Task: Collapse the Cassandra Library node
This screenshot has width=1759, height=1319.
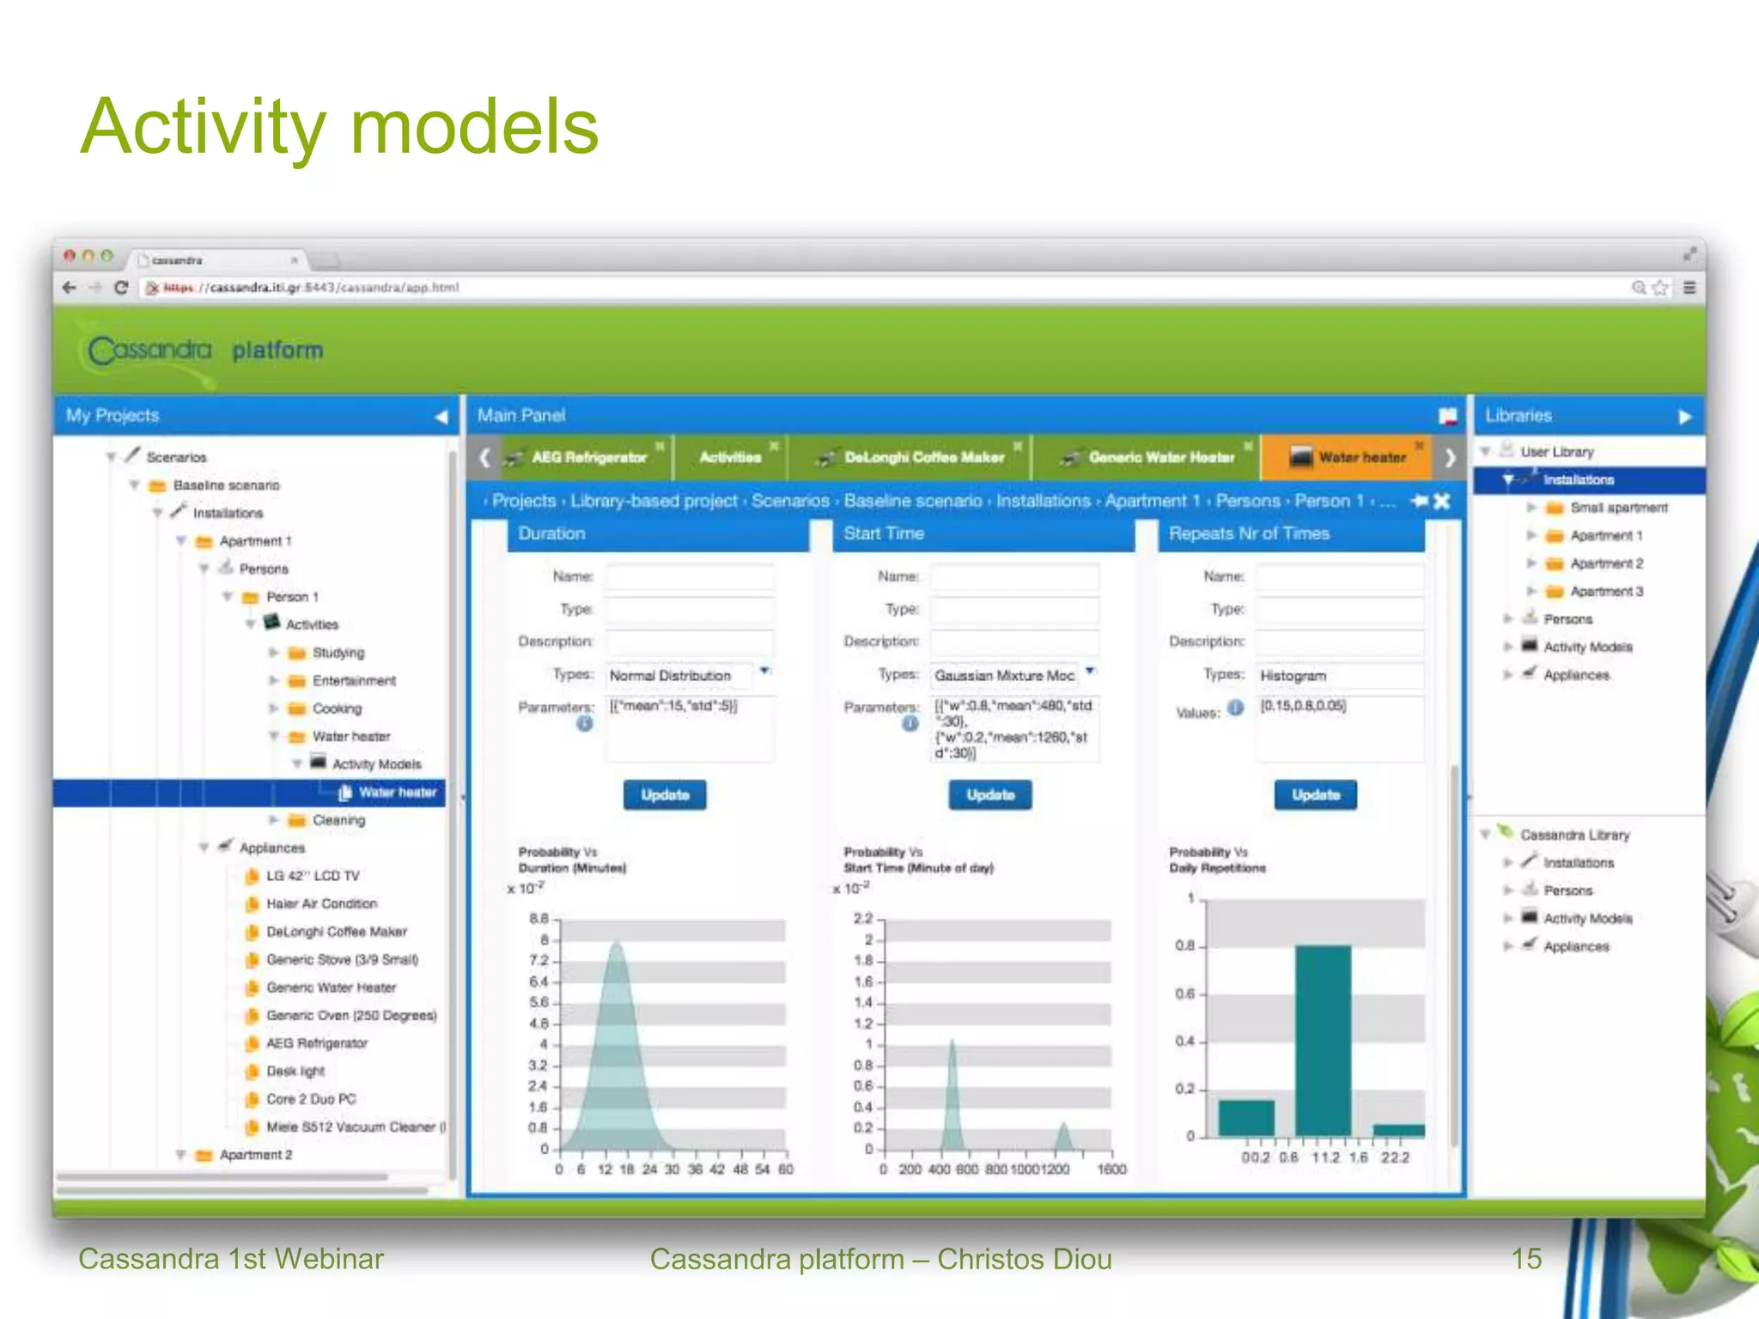Action: click(1485, 834)
